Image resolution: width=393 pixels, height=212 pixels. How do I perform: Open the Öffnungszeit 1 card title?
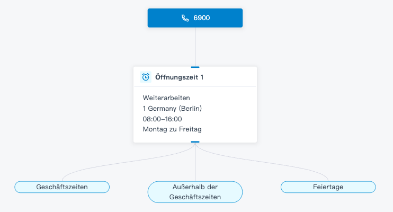point(179,77)
